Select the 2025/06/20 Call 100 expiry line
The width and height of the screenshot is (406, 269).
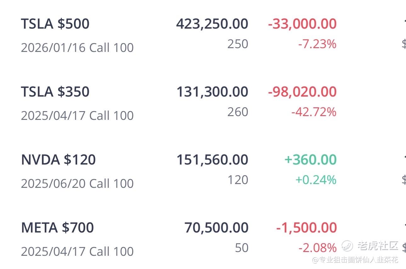pyautogui.click(x=77, y=184)
